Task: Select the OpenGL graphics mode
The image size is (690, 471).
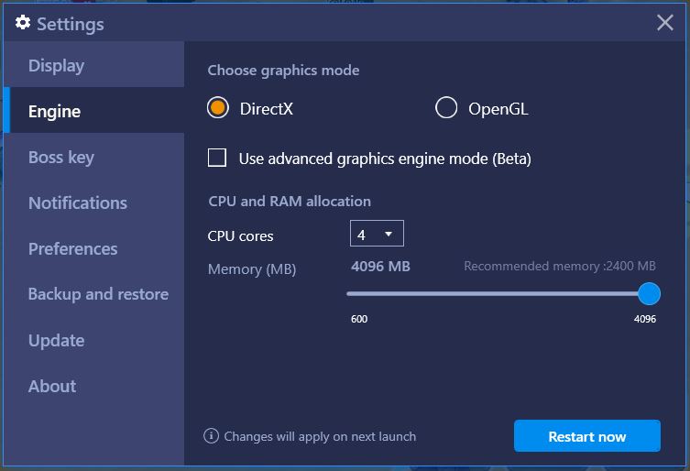Action: [446, 108]
